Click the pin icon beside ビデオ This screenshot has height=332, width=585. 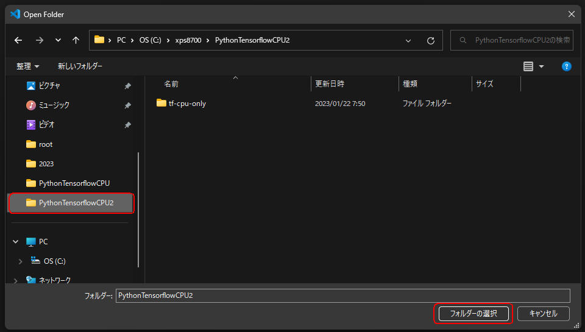tap(127, 125)
